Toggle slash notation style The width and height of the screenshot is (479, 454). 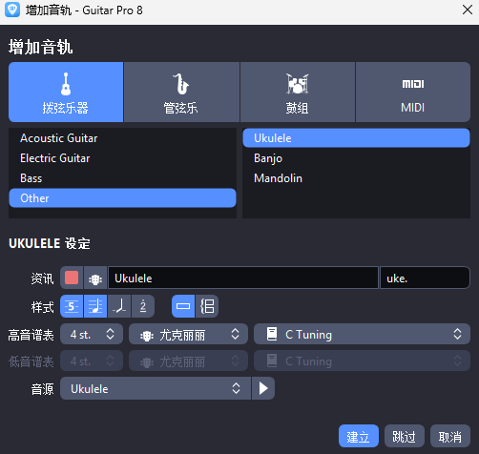coord(119,306)
